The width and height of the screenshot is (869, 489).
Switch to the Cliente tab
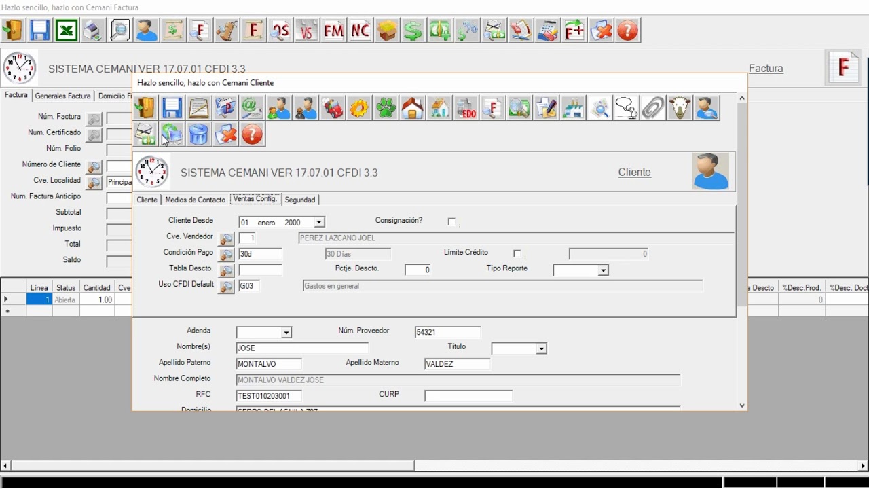pos(147,200)
